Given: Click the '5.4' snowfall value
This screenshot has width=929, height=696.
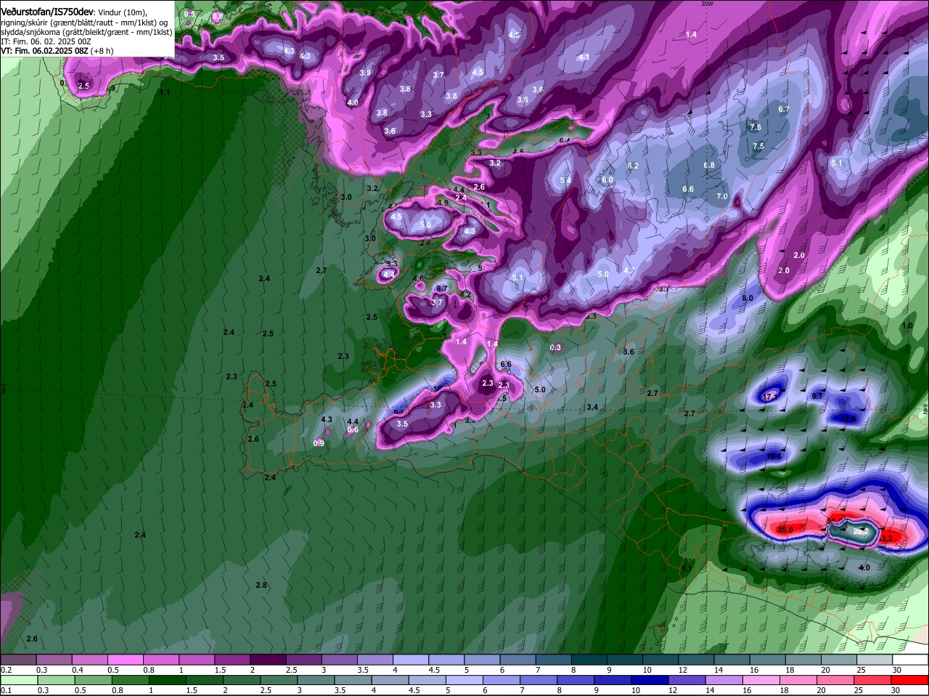Looking at the screenshot, I should [565, 180].
